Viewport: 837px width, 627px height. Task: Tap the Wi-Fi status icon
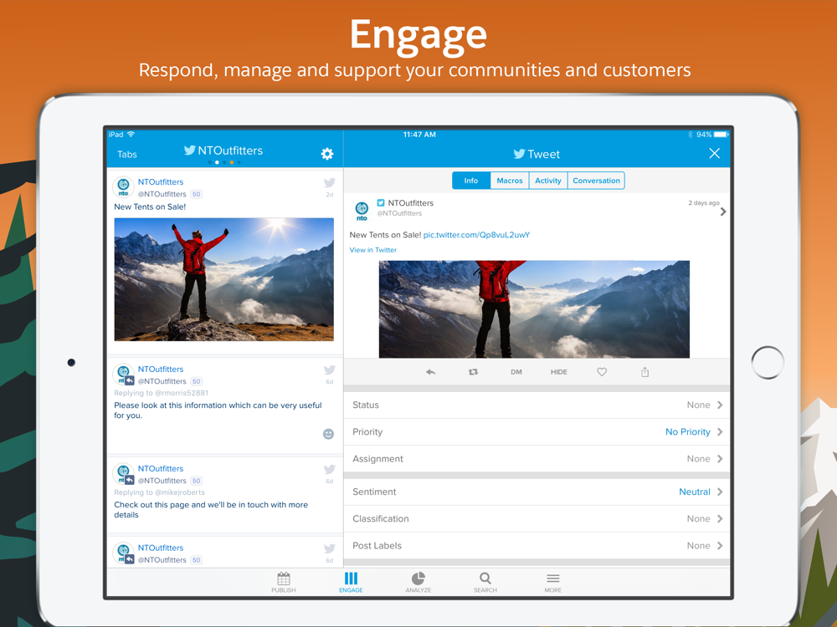[x=131, y=135]
